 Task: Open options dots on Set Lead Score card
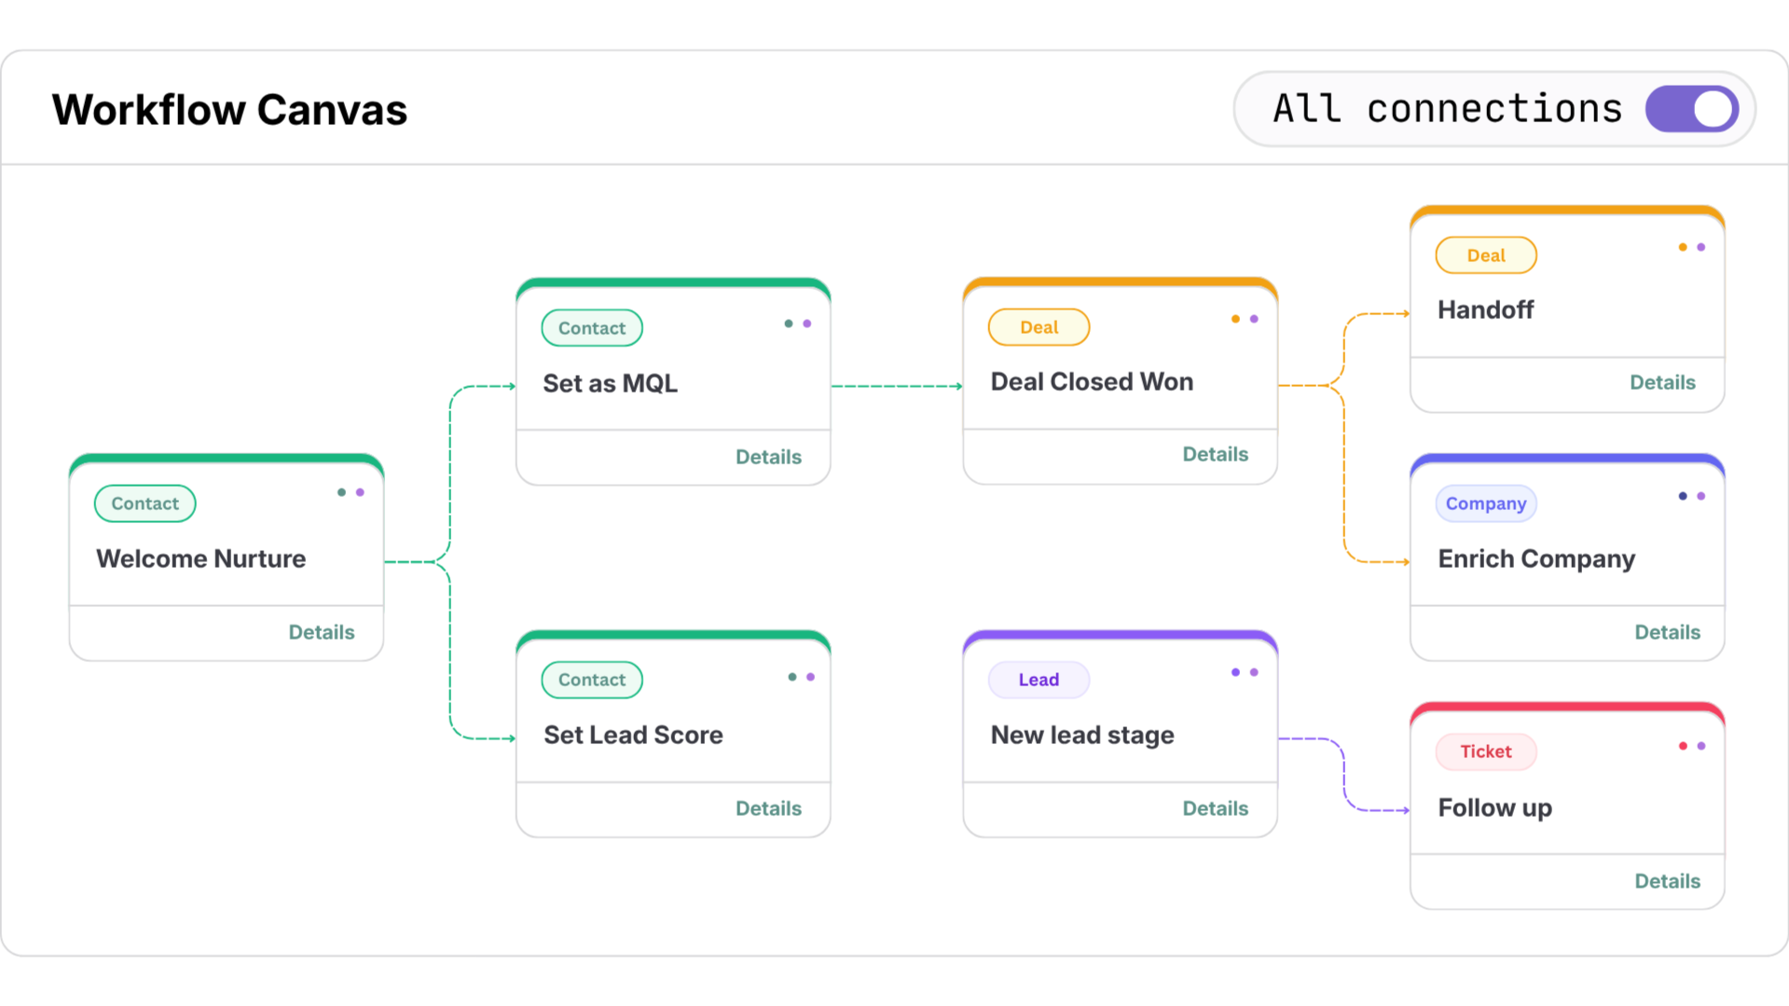801,677
